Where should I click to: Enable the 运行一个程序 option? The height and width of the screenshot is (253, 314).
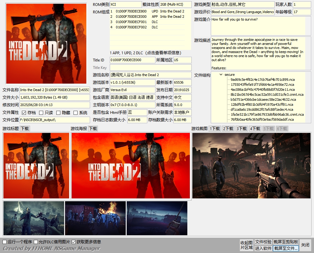(4, 242)
